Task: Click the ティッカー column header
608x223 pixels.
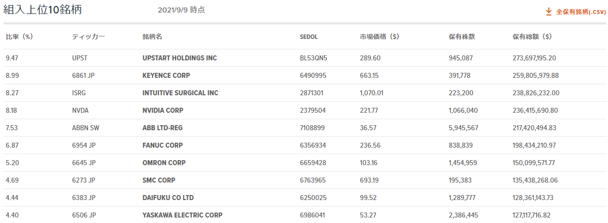Action: 88,37
